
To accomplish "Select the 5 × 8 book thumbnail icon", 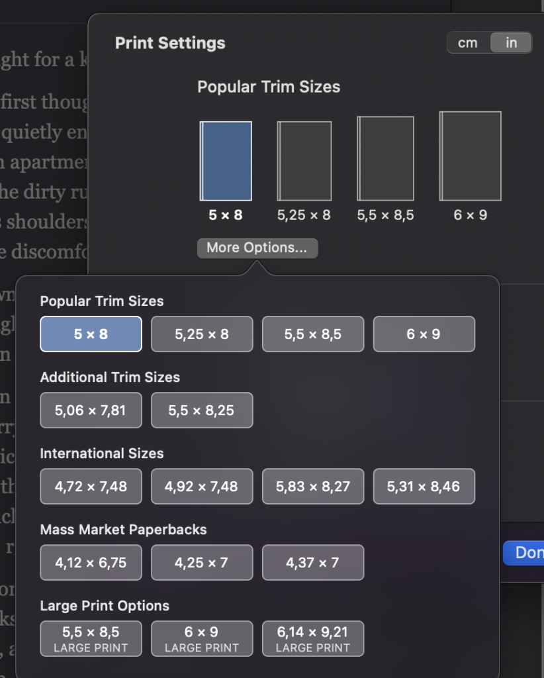I will [226, 161].
